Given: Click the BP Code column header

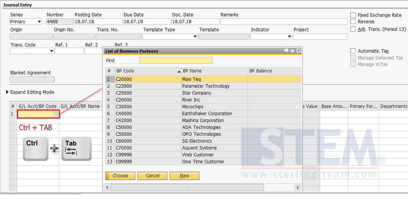Looking at the screenshot, I should tap(148, 71).
